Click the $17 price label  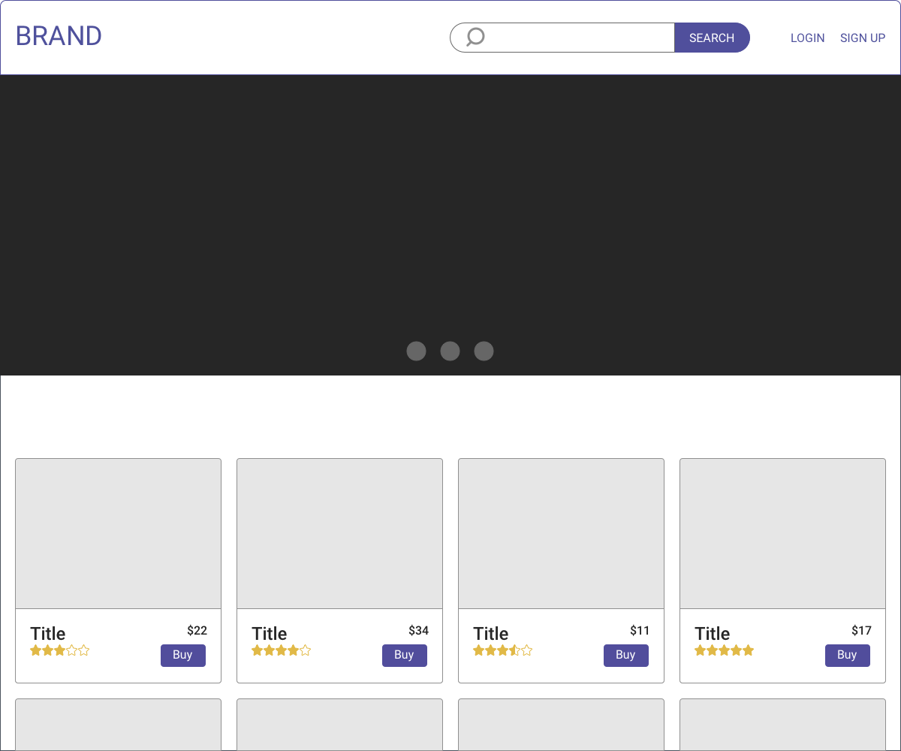[x=861, y=631]
